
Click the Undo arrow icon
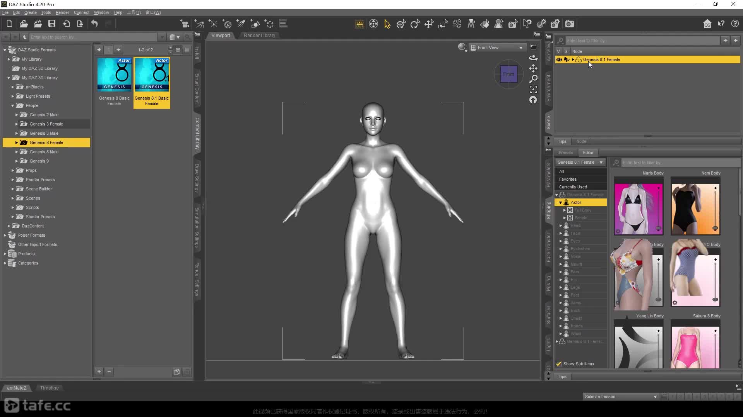click(x=94, y=24)
